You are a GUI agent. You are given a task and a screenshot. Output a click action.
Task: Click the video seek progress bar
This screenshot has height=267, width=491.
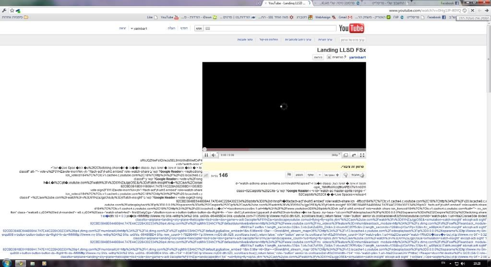click(284, 150)
